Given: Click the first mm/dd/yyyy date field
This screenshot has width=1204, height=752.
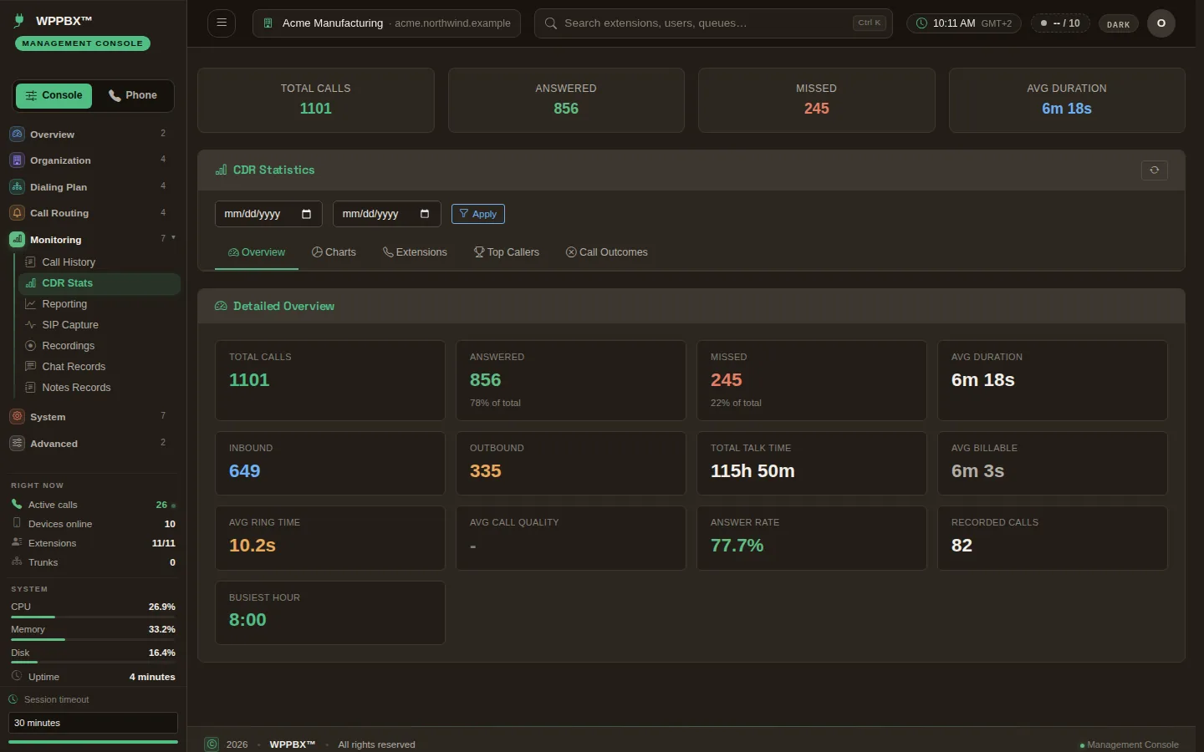Looking at the screenshot, I should coord(268,214).
